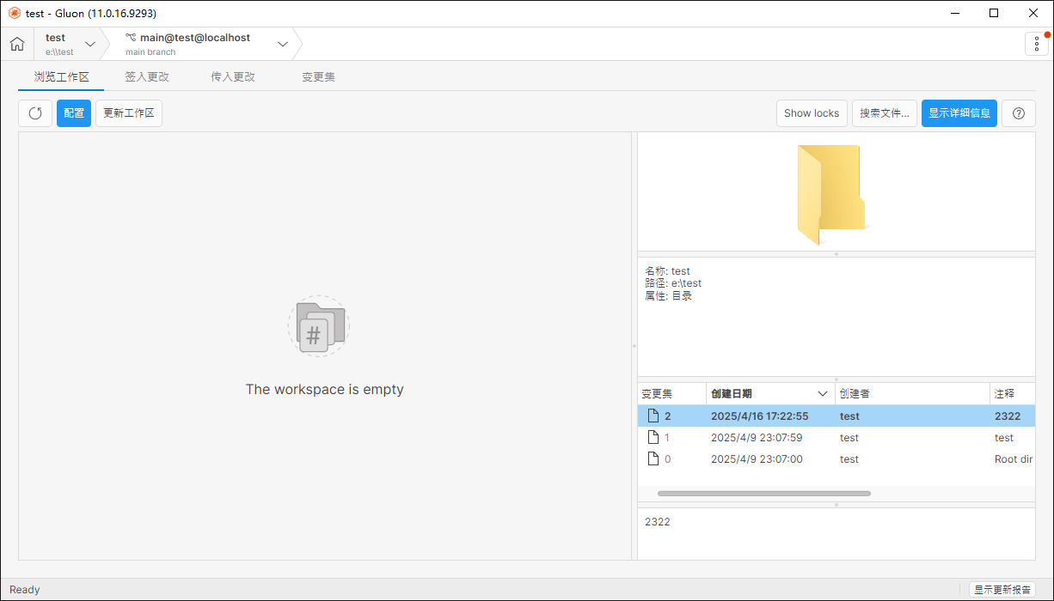Click the file icon of changeset 0
Viewport: 1054px width, 601px height.
653,459
